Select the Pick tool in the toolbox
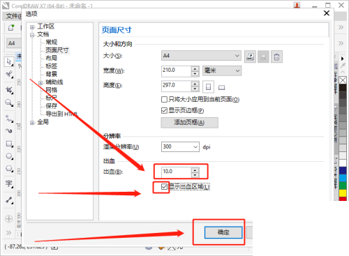Viewport: 349px width, 256px height. (9, 61)
